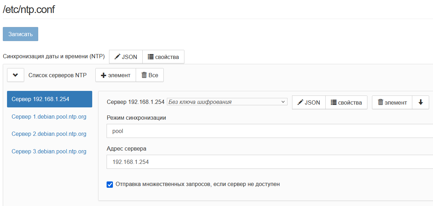The width and height of the screenshot is (433, 206).
Task: Collapse the NTP server list with the chevron
Action: coord(15,75)
